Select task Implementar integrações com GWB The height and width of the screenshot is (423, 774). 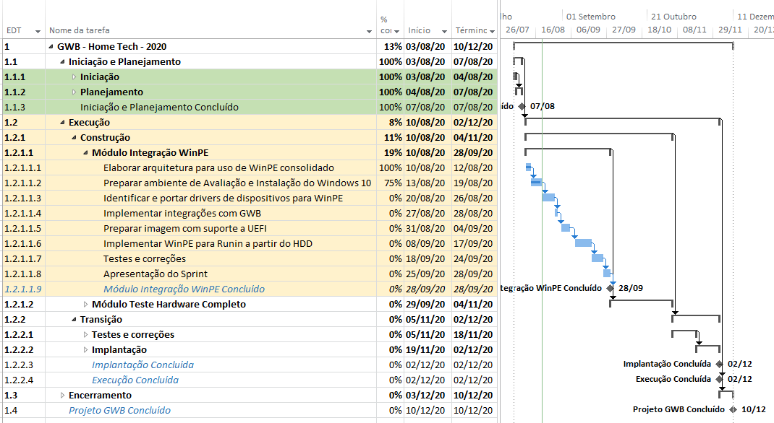tap(182, 214)
